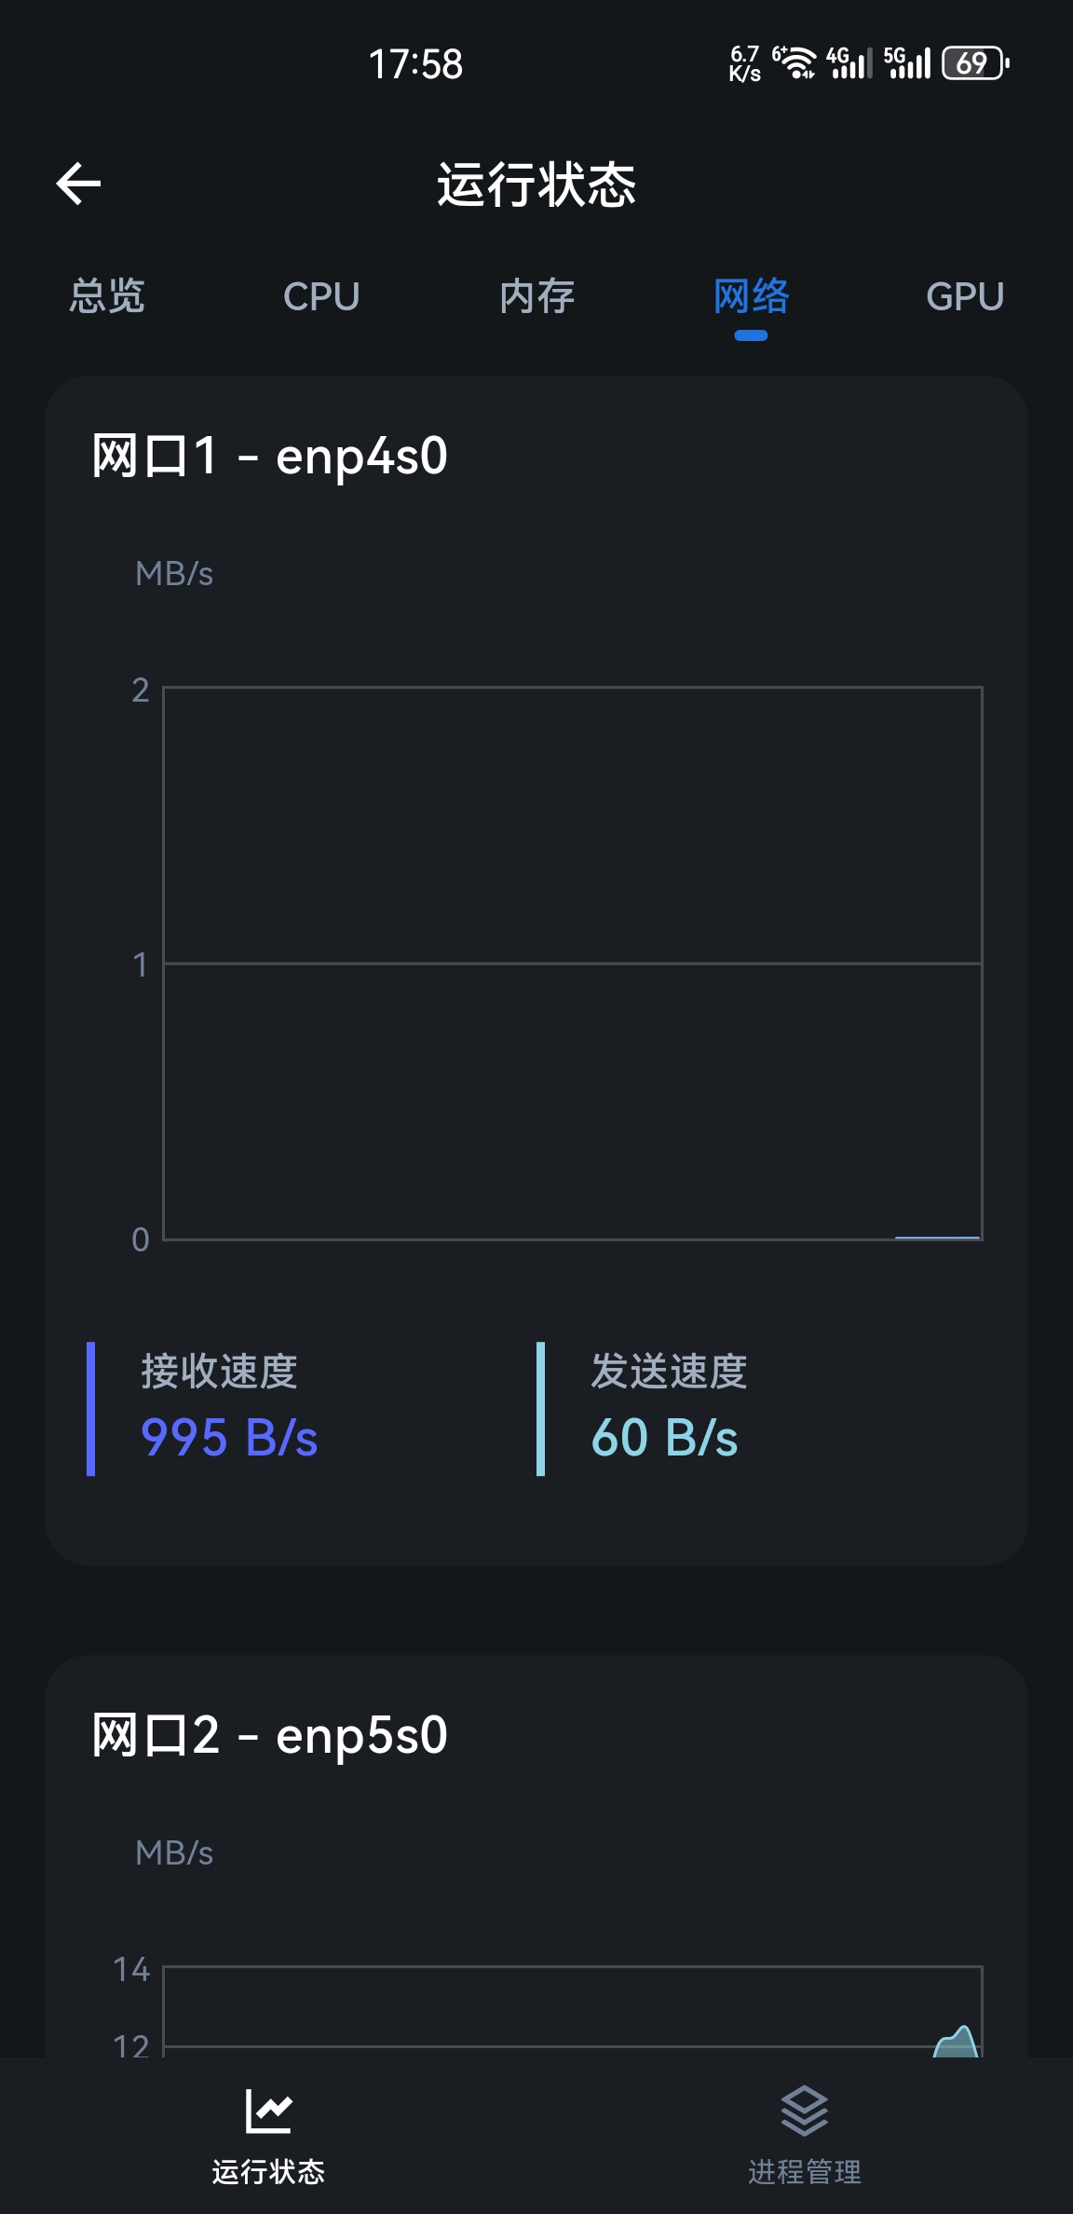This screenshot has width=1073, height=2214.
Task: Tap the 运行状态 page title
Action: pos(536,184)
